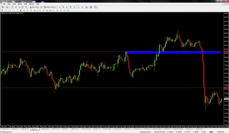Open the Strategy Tester icon

point(26,7)
